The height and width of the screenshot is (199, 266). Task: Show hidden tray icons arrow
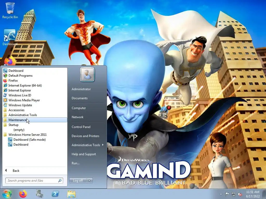[221, 194]
